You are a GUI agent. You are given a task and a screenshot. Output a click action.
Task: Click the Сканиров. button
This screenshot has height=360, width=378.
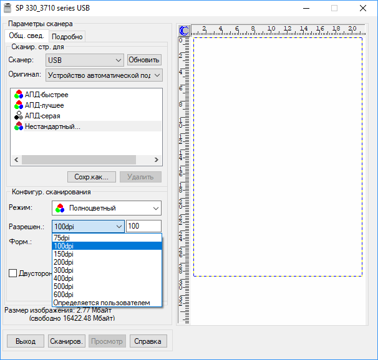[67, 341]
